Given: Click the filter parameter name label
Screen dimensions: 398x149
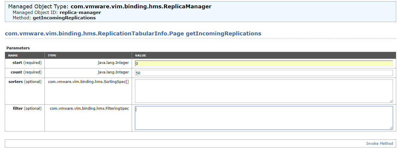Looking at the screenshot, I should click(x=18, y=109).
